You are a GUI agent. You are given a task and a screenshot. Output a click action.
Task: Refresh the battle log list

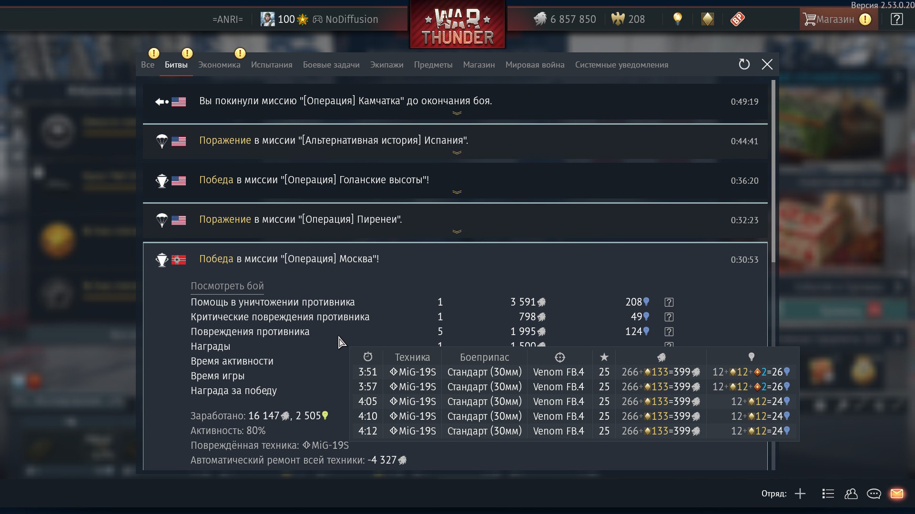pyautogui.click(x=744, y=64)
